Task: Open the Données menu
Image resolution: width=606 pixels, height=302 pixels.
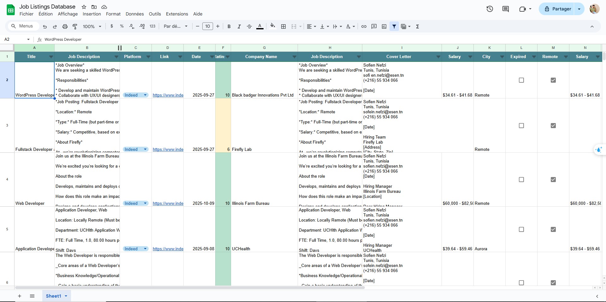Action: click(135, 14)
